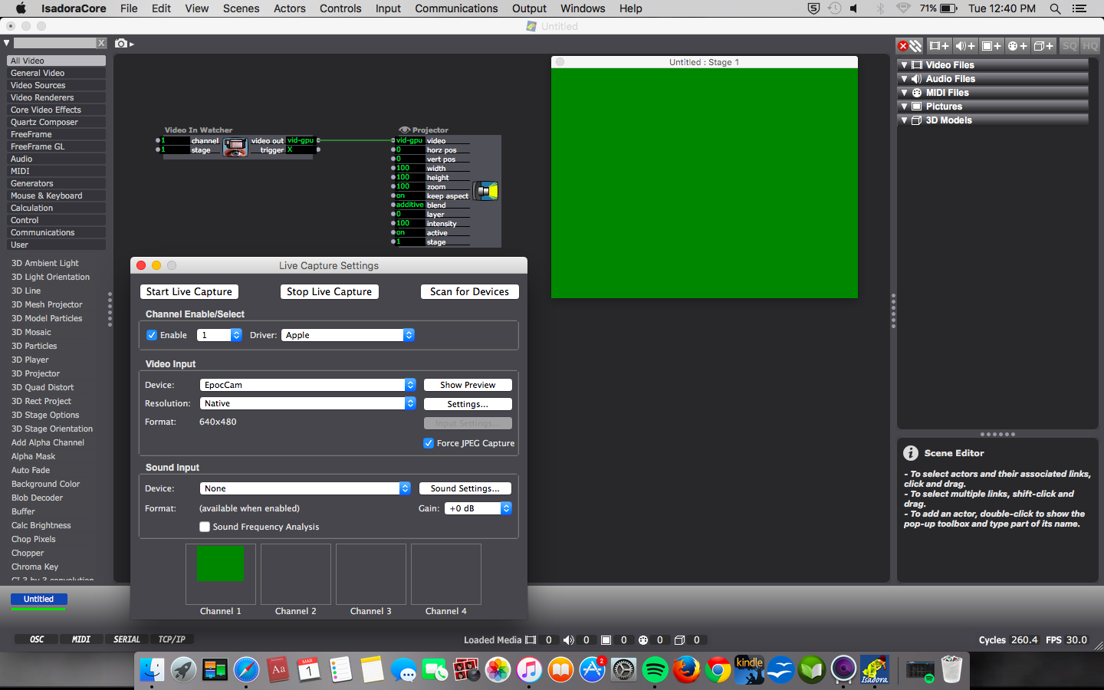The image size is (1104, 690).
Task: Open Spotlight search in the menu bar
Action: (1055, 8)
